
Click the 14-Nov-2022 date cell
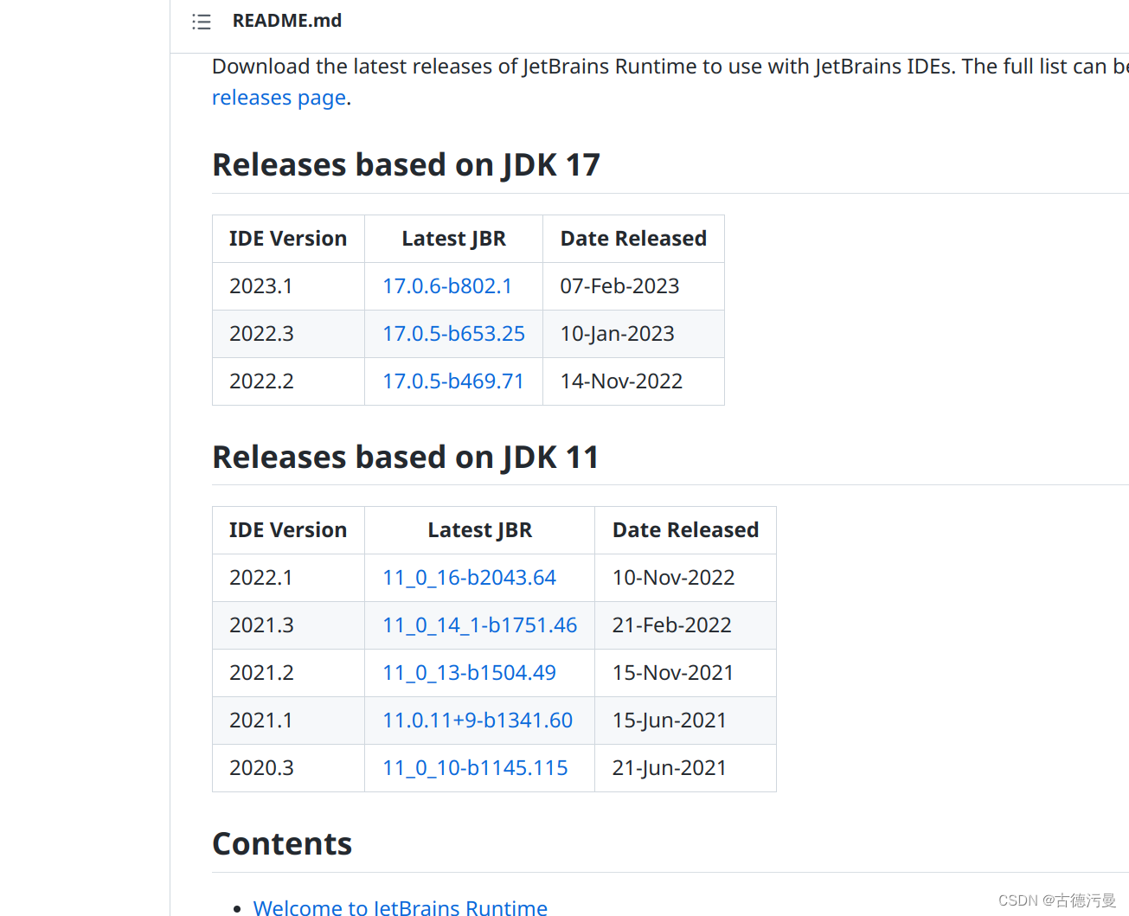click(x=633, y=381)
